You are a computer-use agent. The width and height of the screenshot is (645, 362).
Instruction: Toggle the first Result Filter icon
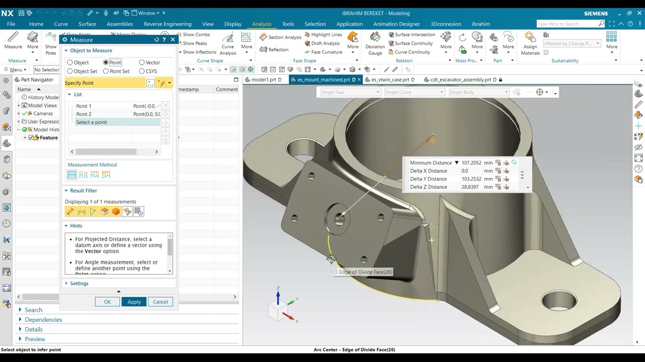point(70,212)
